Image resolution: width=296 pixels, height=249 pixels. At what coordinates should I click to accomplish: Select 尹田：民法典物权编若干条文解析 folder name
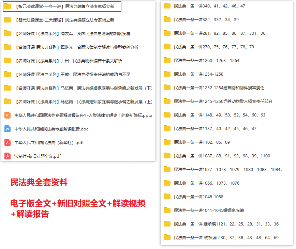tap(68, 61)
